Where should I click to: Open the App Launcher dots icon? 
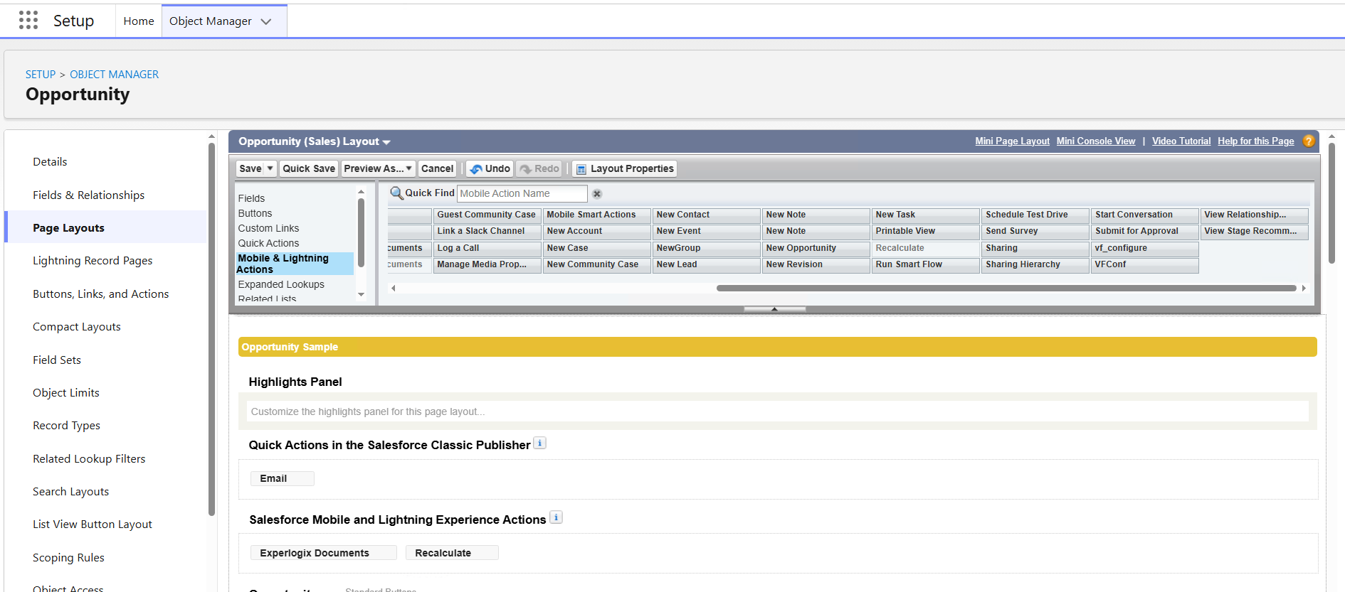coord(28,21)
